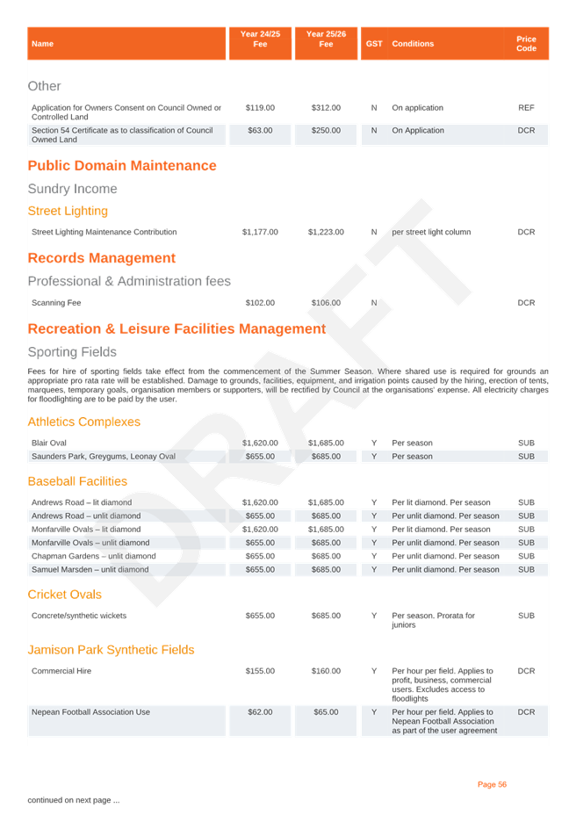Select the Athletics Complexes subheading

(83, 422)
